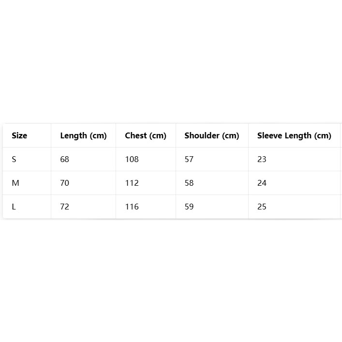Select the shoulder value 58
The width and height of the screenshot is (342, 342).
click(x=189, y=183)
